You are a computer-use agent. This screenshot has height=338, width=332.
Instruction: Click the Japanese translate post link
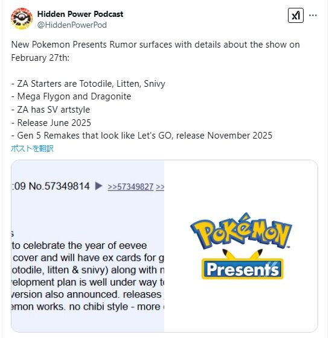(32, 149)
